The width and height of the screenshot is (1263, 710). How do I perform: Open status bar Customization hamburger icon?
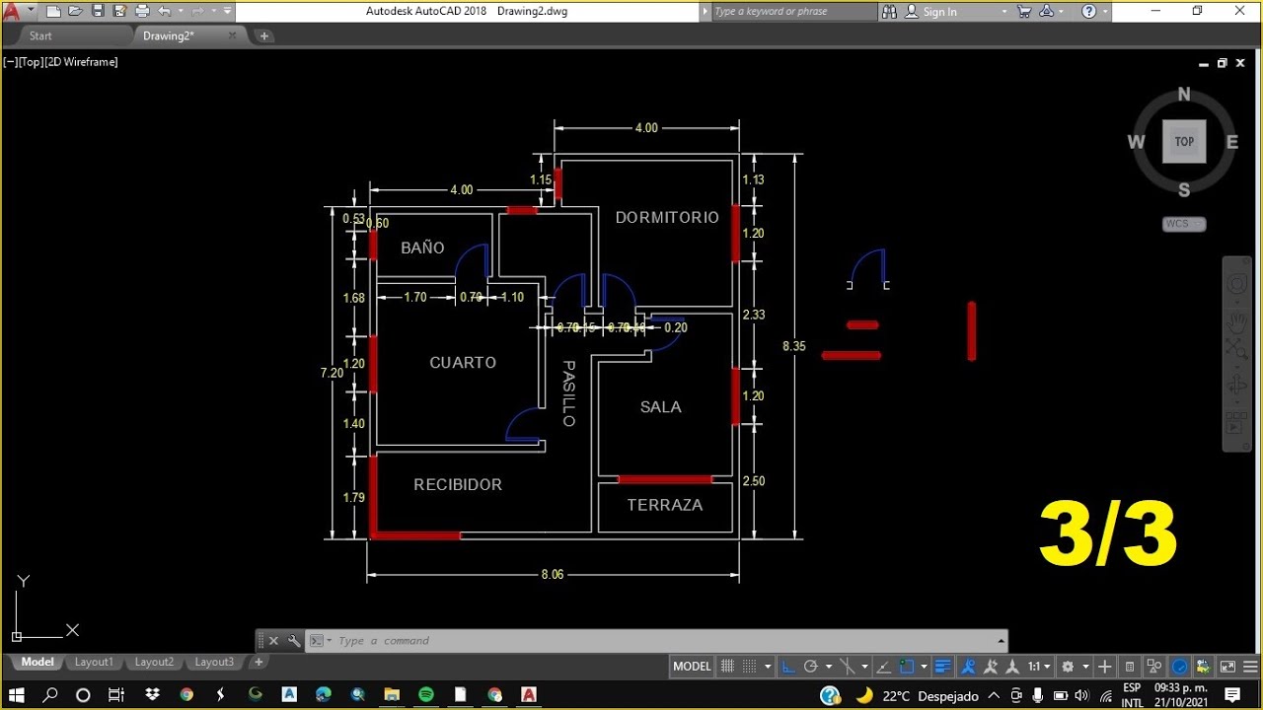coord(1251,667)
